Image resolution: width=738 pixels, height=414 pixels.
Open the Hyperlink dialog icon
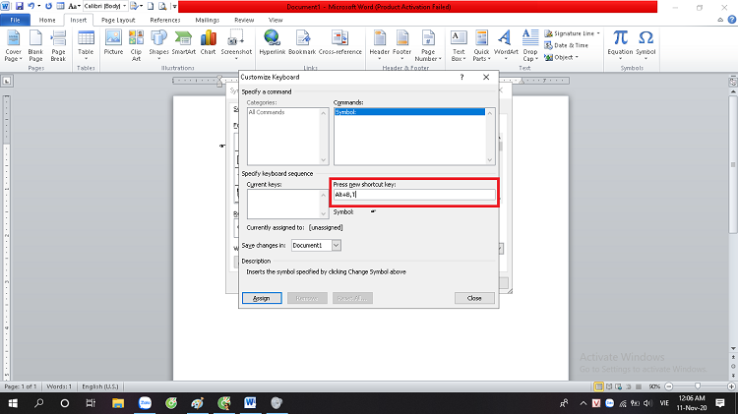tap(272, 43)
